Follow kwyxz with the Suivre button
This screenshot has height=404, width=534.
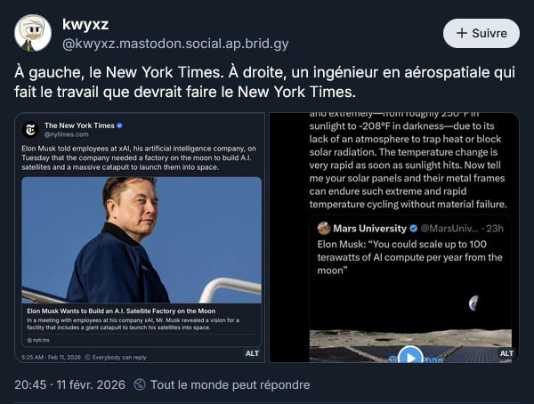pyautogui.click(x=481, y=33)
